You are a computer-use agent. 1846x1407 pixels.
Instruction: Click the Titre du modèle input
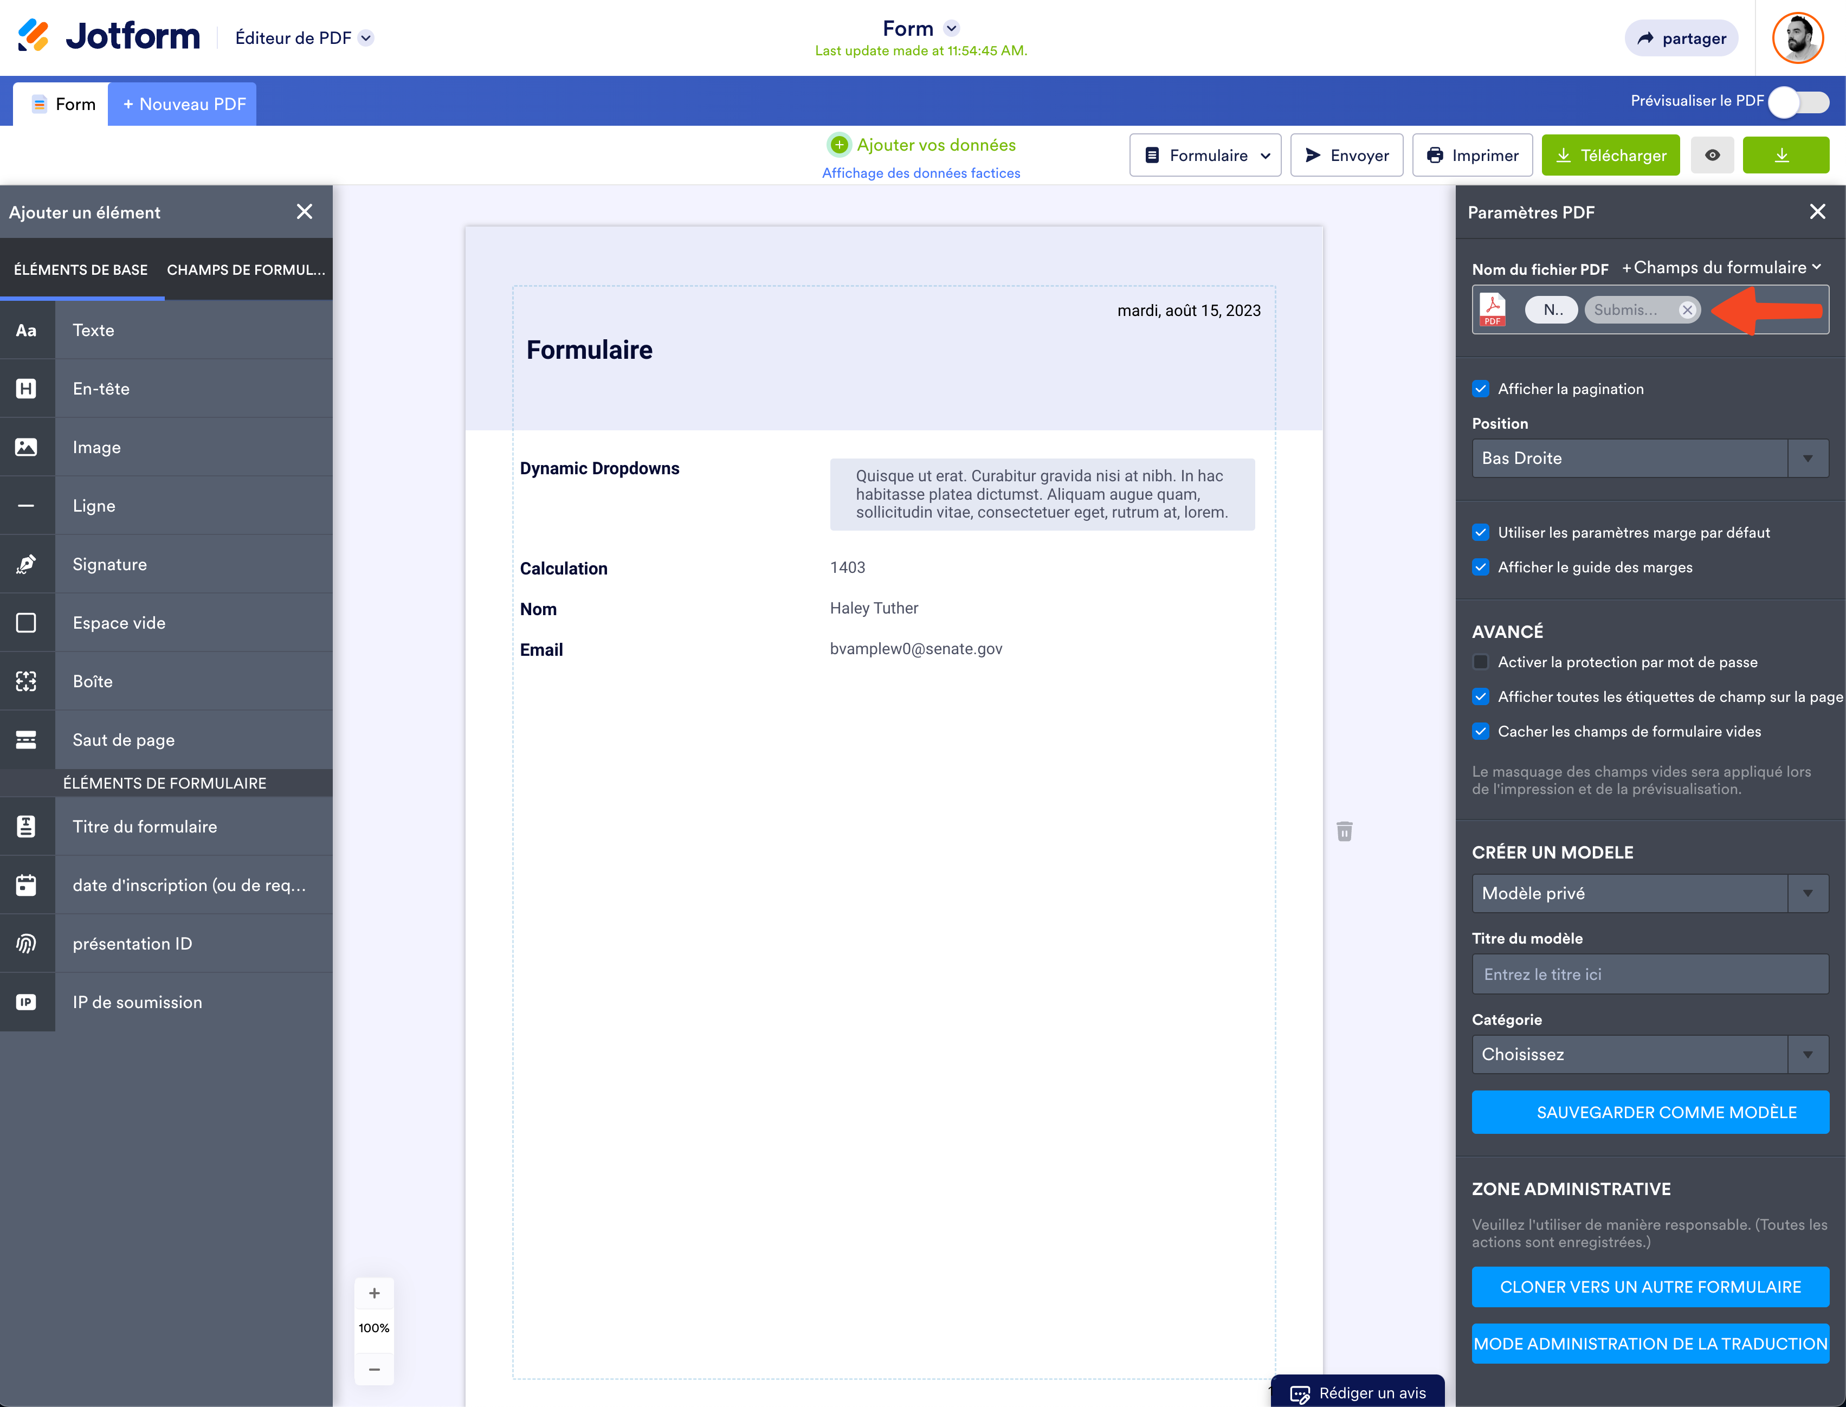pos(1649,974)
